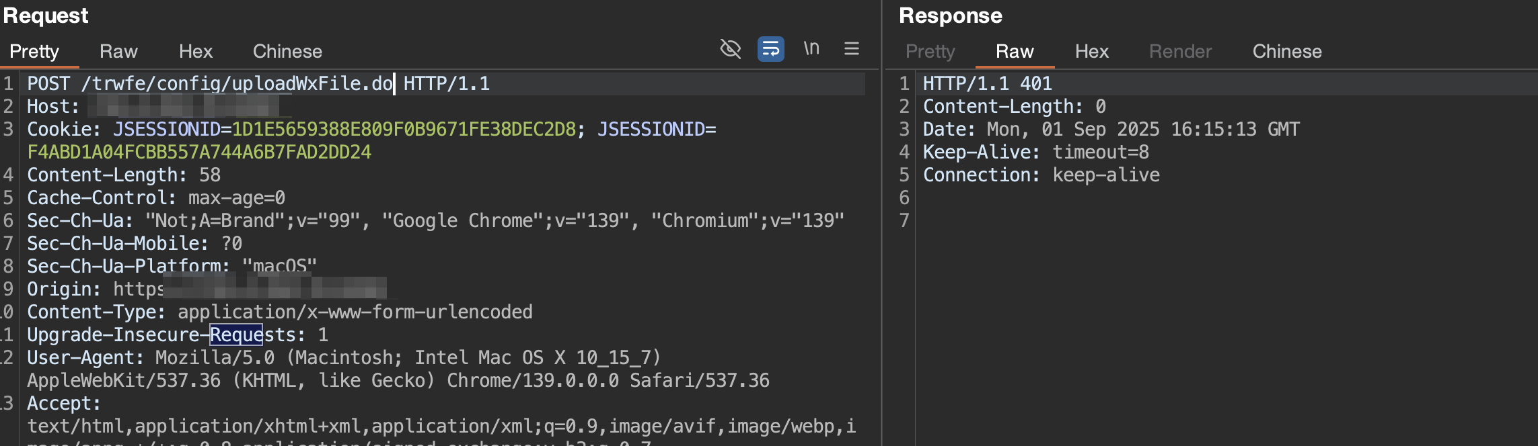
Task: Toggle the hide non-printable eye icon
Action: click(730, 49)
